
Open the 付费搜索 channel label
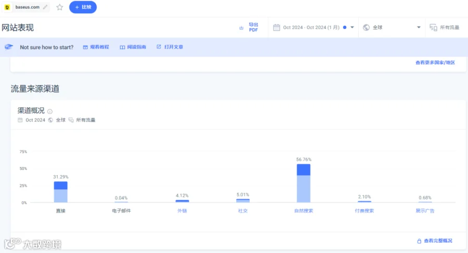[x=364, y=210]
